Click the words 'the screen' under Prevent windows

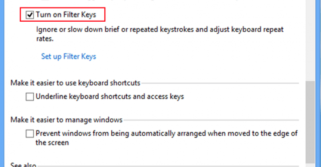(x=52, y=143)
